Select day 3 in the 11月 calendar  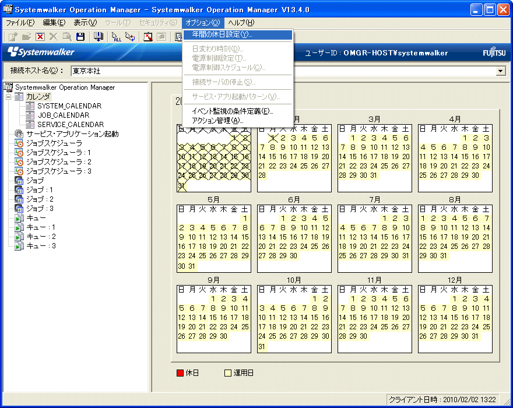coord(374,299)
